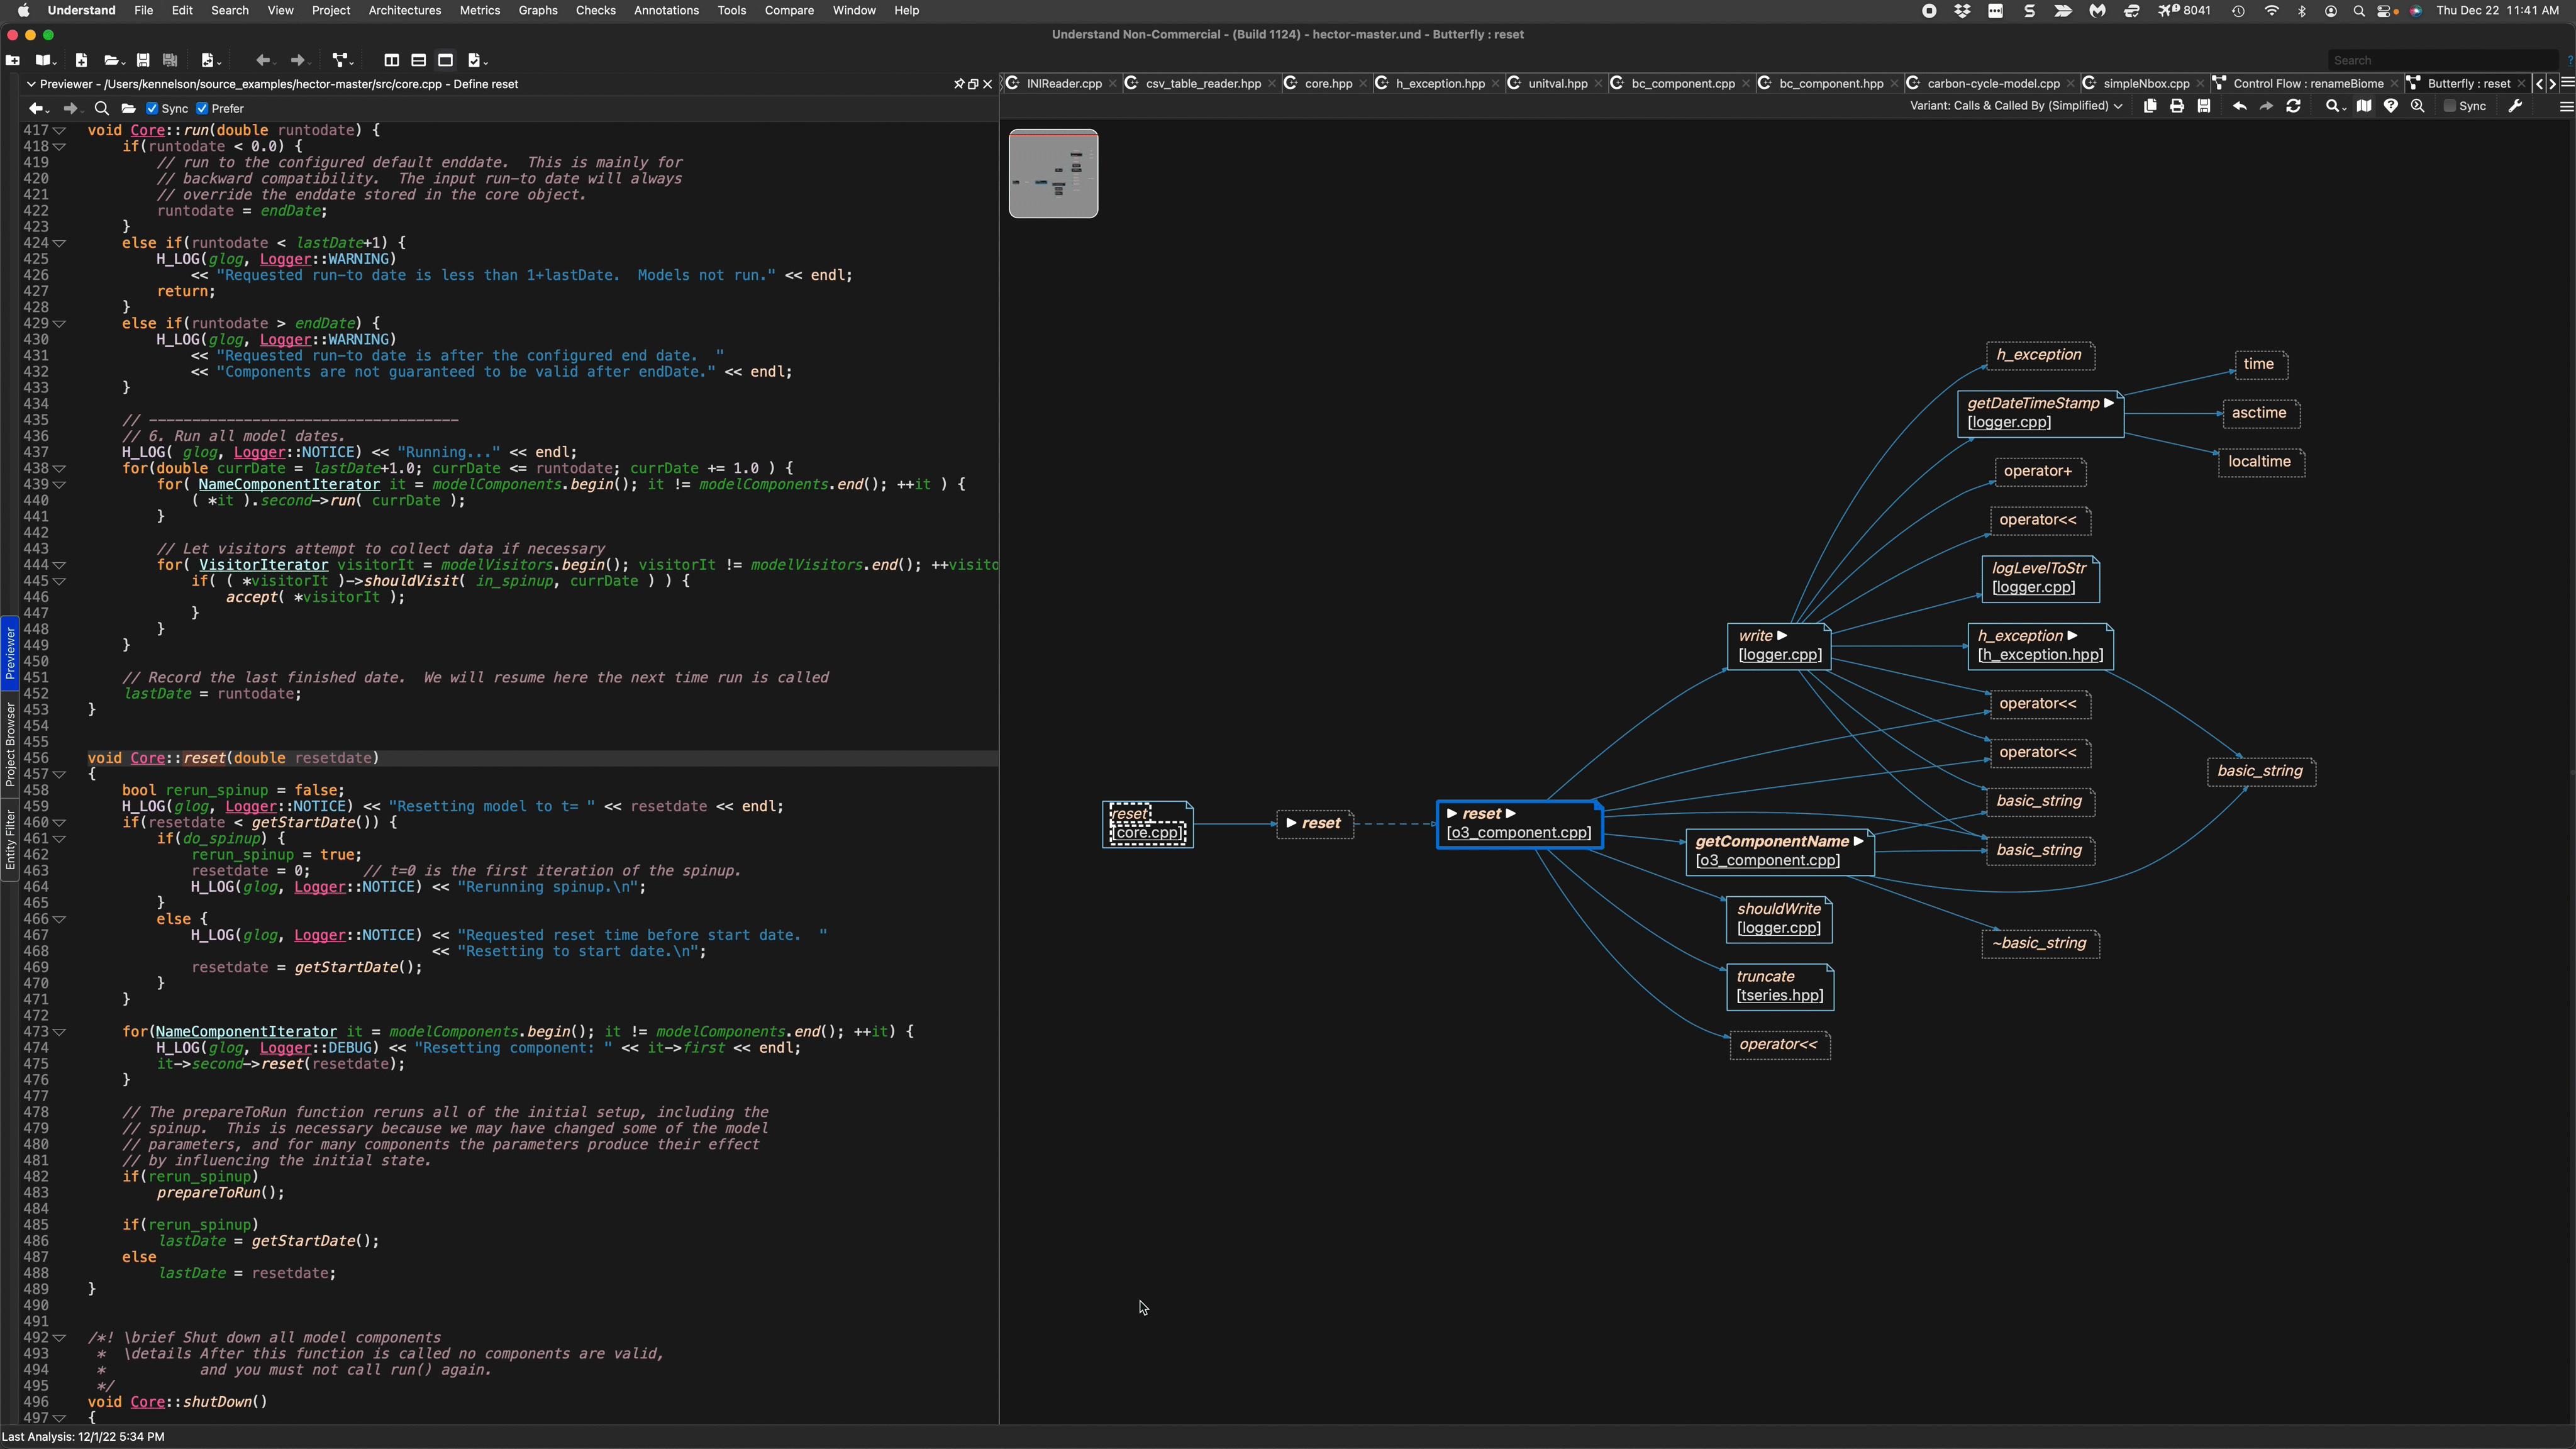Open the Graphs menu
2576x1449 pixels.
click(537, 10)
